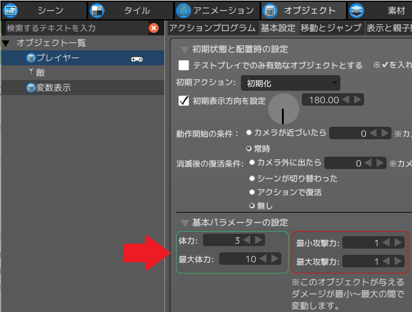The width and height of the screenshot is (412, 312).
Task: Click the アニメーション tab icon
Action: (x=183, y=11)
